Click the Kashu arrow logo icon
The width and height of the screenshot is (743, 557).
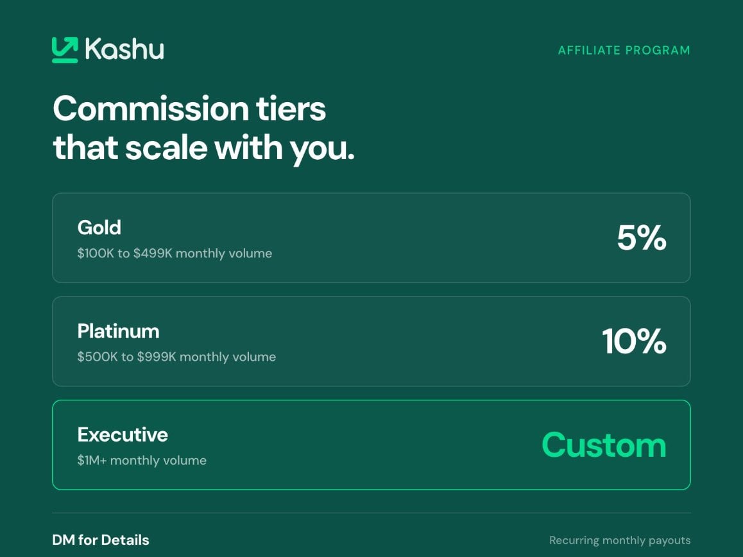[65, 50]
